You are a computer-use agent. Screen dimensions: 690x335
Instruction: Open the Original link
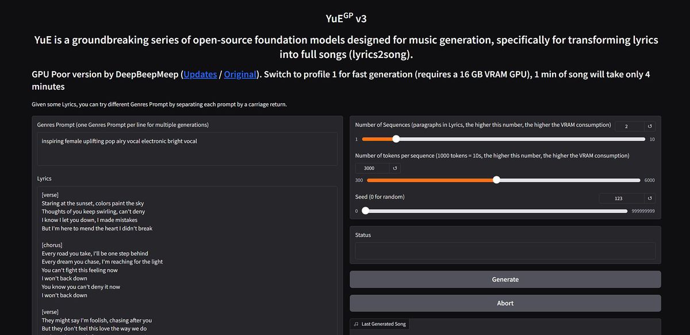240,75
